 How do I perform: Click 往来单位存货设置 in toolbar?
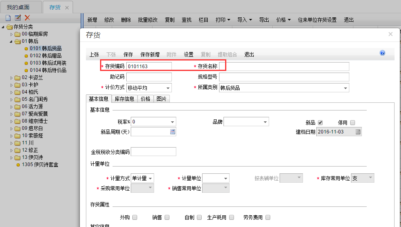(x=317, y=20)
